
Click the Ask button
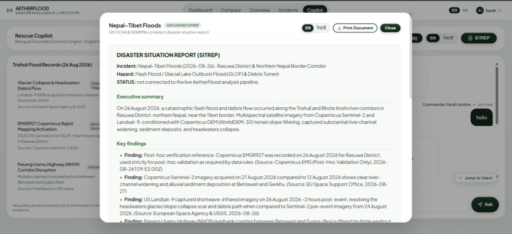click(485, 205)
